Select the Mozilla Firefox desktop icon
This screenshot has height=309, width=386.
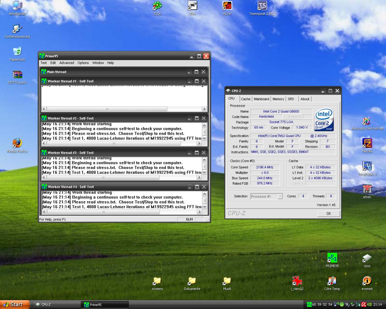tap(17, 143)
